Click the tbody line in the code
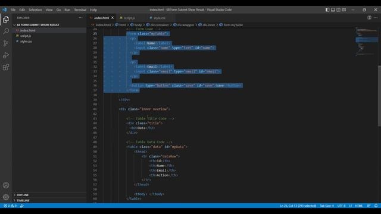 click(149, 194)
